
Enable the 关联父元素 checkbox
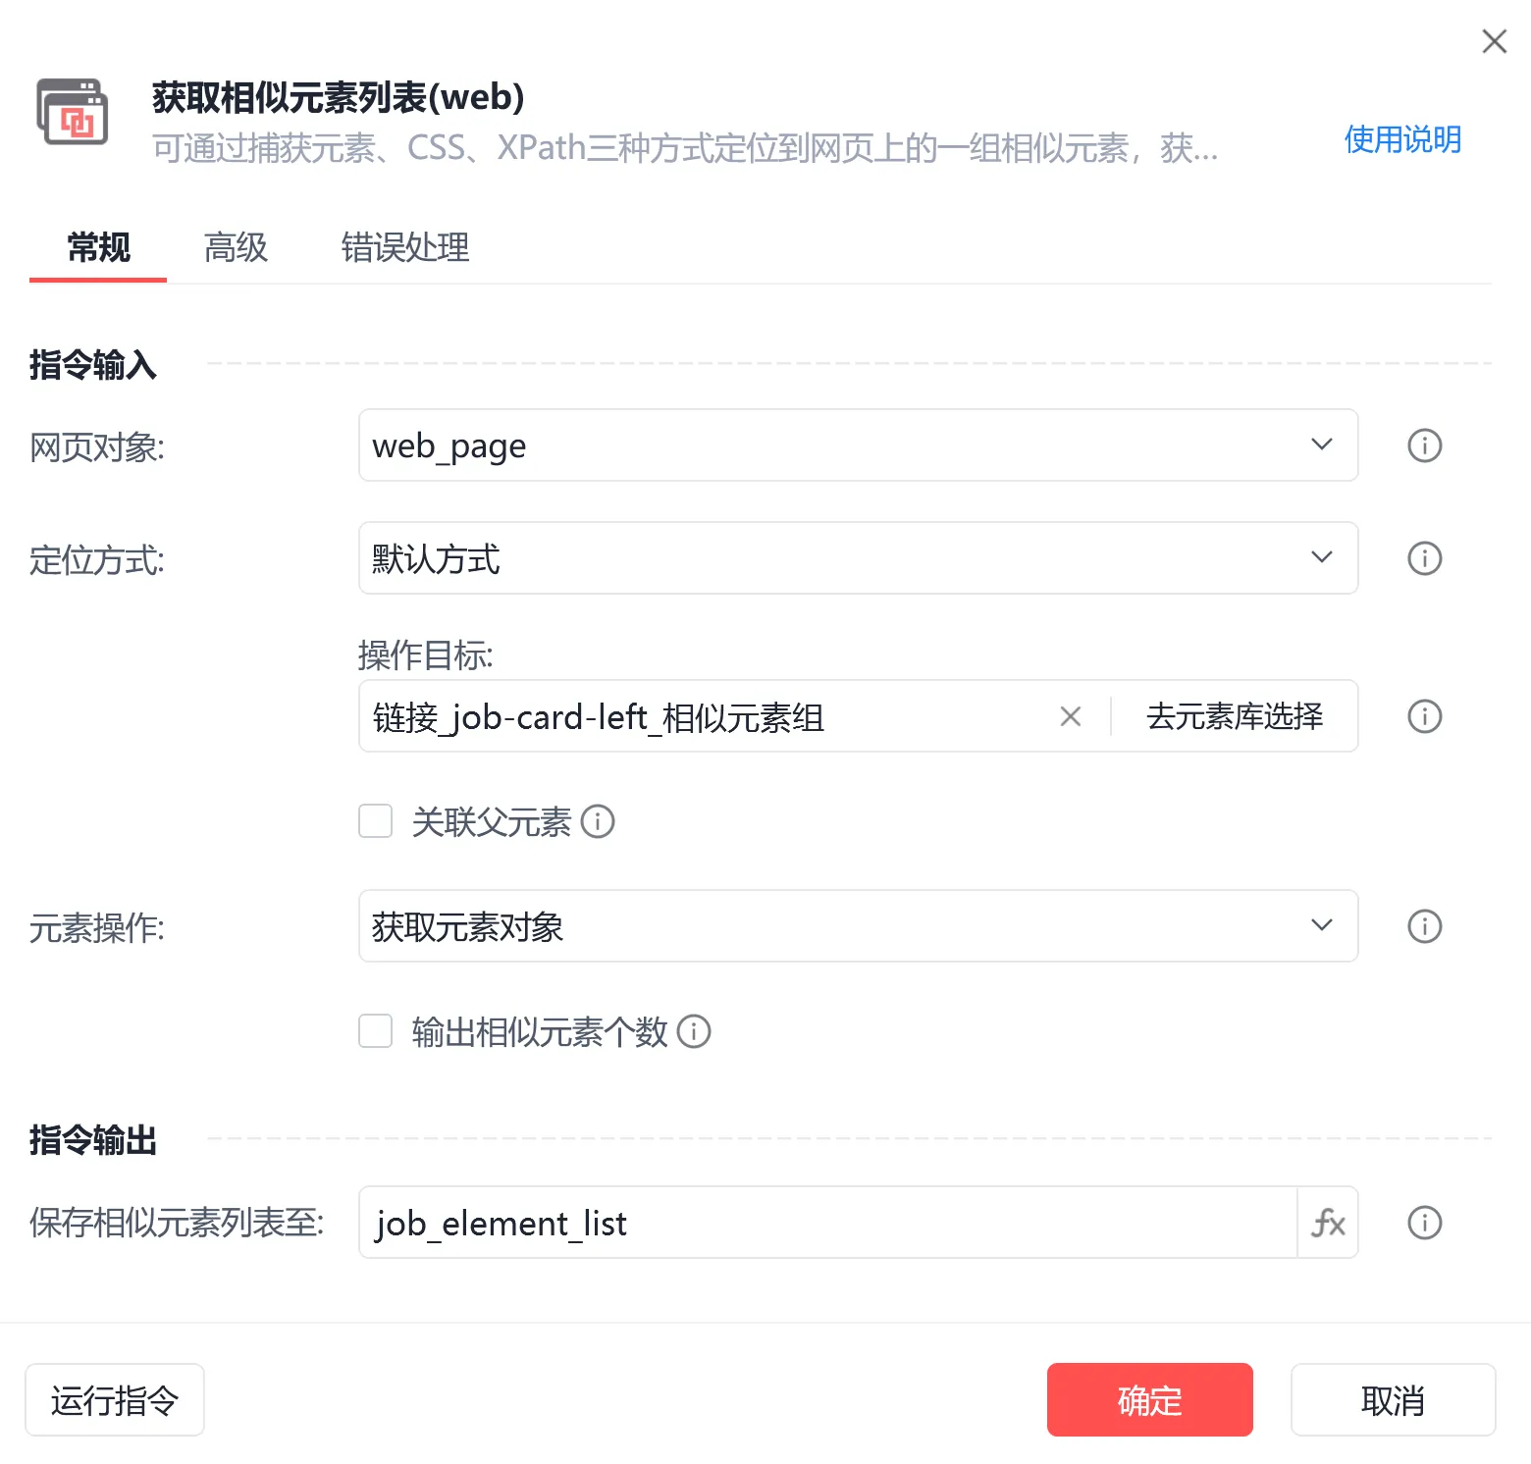(375, 821)
